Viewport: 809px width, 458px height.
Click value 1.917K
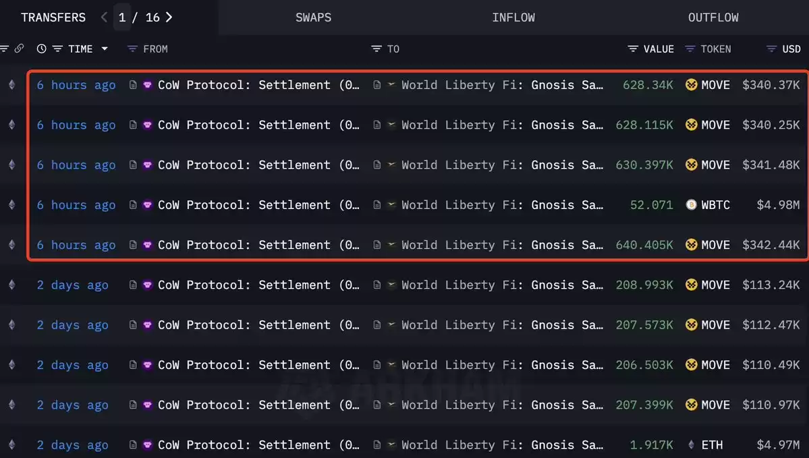651,445
